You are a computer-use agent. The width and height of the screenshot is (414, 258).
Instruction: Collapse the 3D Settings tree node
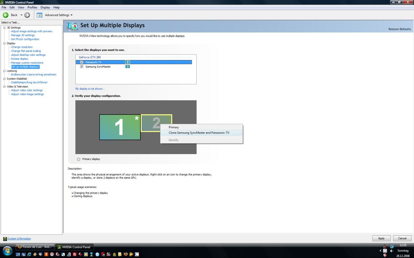pos(5,28)
